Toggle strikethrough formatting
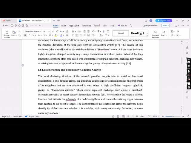This screenshot has height=143, width=191. [39, 35]
